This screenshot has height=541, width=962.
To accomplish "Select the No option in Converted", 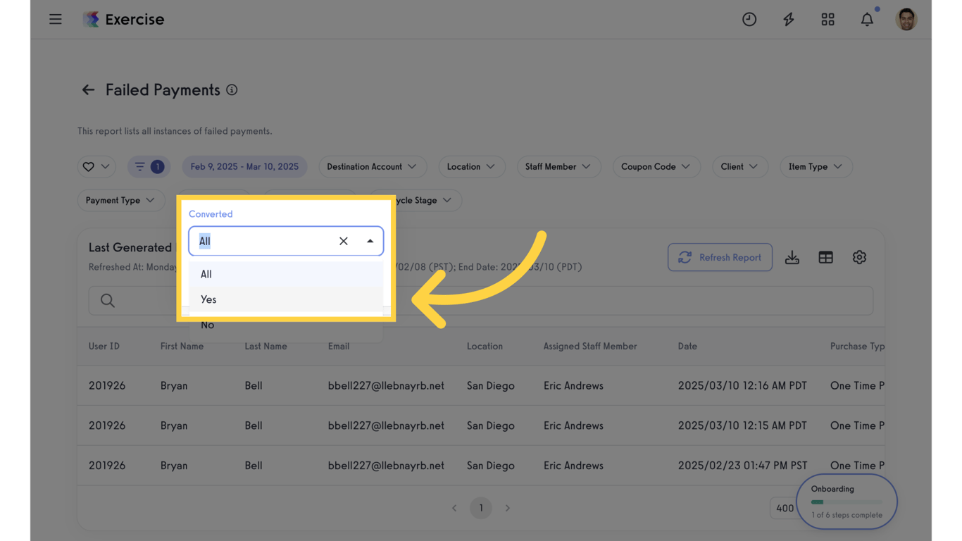I will pos(286,325).
